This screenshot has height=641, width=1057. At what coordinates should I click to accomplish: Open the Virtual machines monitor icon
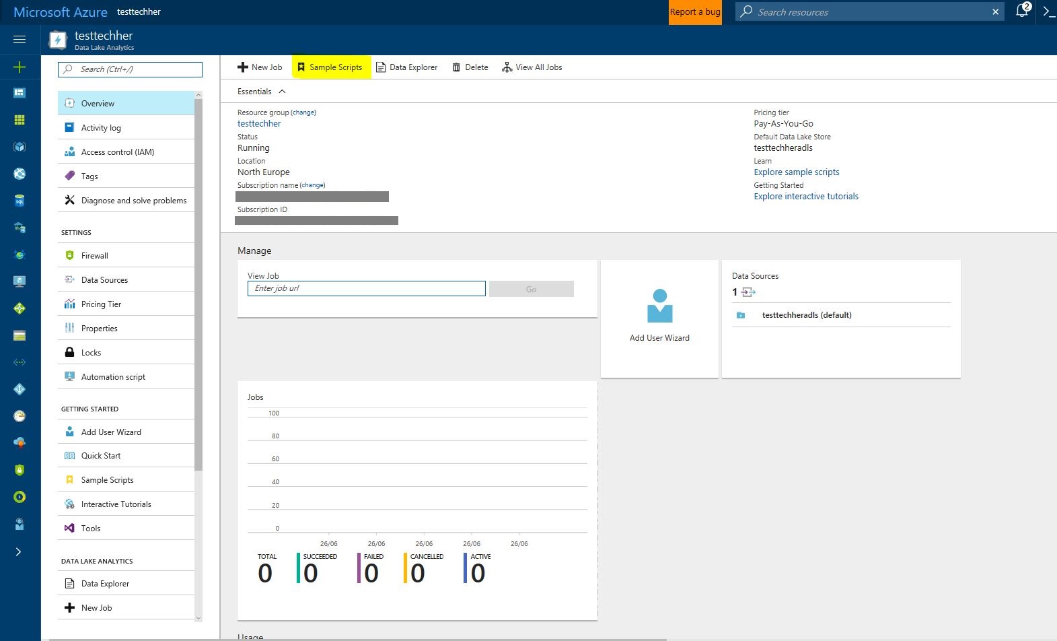pos(20,281)
